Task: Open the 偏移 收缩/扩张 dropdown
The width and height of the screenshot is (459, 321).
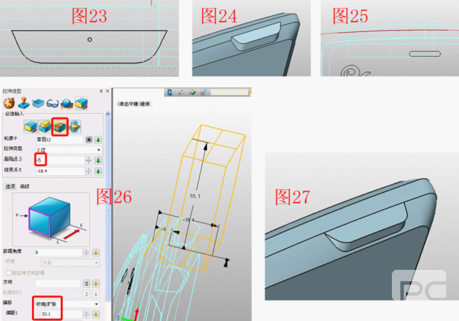Action: tap(97, 304)
